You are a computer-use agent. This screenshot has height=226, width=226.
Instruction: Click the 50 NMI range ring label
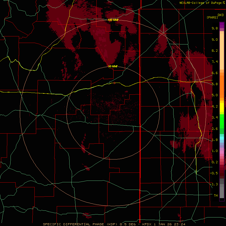pos(113,66)
